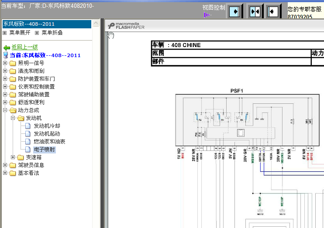Expand the 防护装置和车门 tree node
The height and width of the screenshot is (228, 324).
pos(5,78)
